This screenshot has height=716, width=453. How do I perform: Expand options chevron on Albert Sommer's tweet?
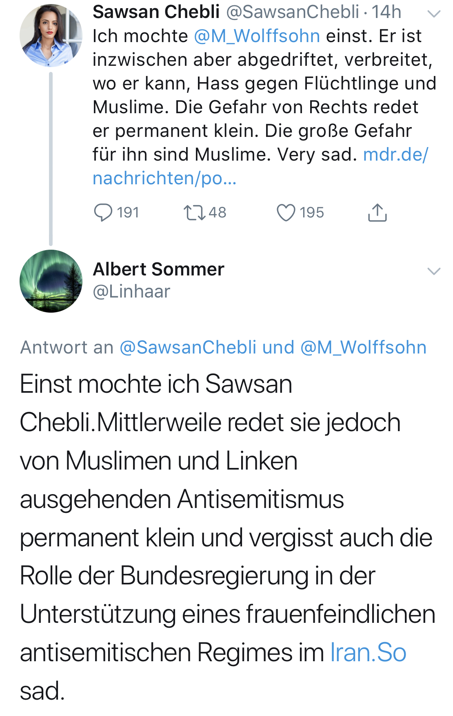coord(434,271)
